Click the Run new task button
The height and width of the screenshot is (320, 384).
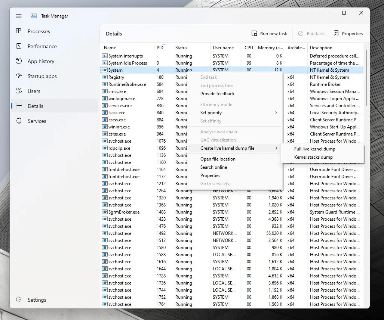tap(269, 33)
